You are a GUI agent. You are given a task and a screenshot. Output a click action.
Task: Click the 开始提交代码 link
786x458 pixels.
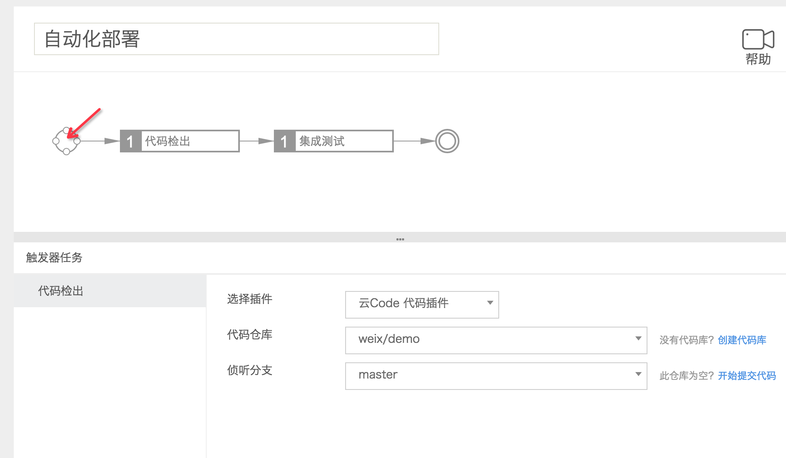click(x=747, y=376)
